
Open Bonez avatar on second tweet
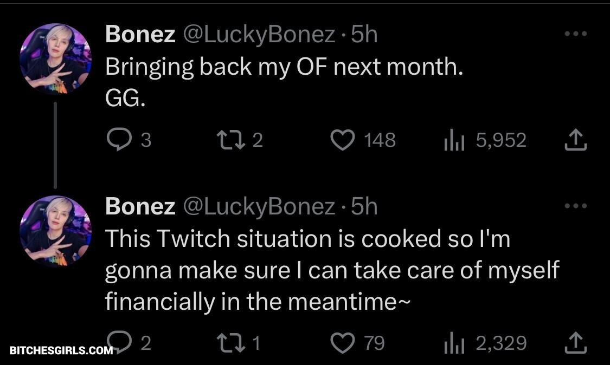pyautogui.click(x=55, y=231)
